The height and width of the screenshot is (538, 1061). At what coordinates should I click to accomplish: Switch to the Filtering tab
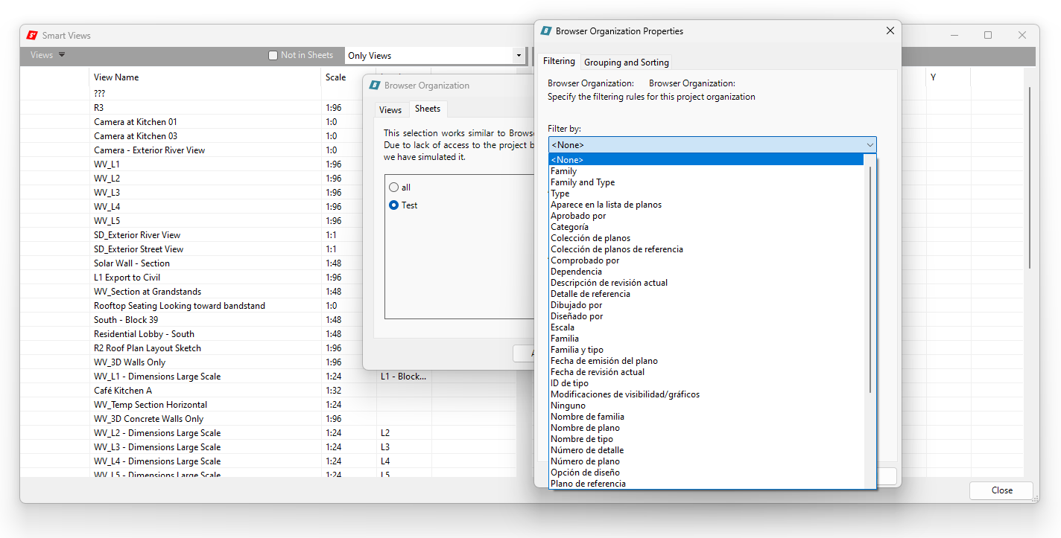point(559,61)
